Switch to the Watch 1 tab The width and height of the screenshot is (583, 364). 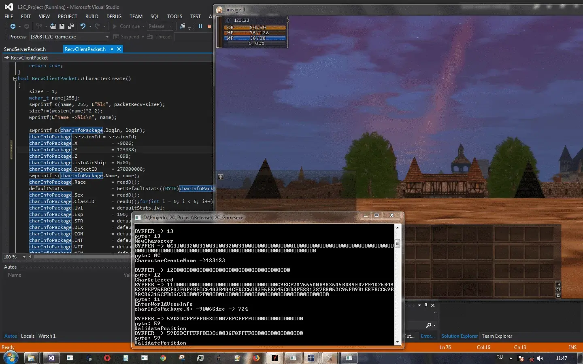coord(47,336)
